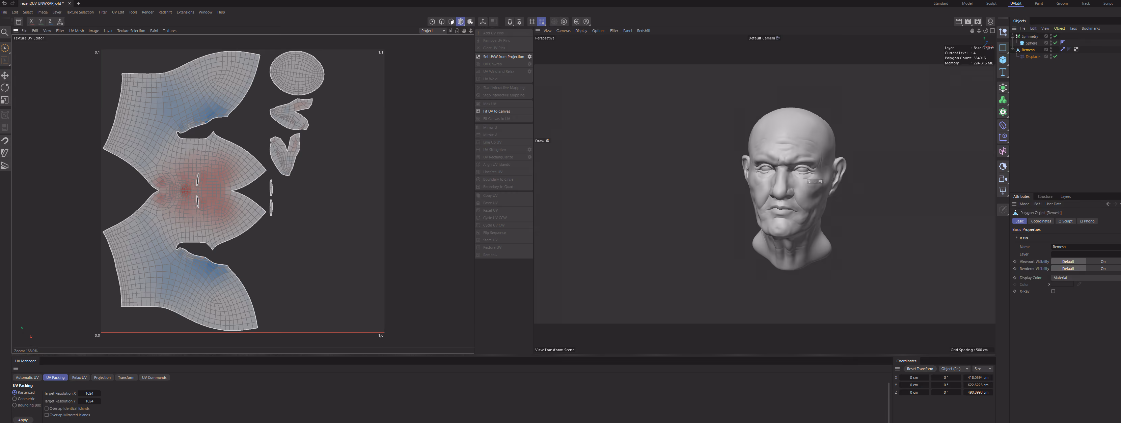Click the new document plus icon
The width and height of the screenshot is (1121, 423).
click(x=78, y=3)
